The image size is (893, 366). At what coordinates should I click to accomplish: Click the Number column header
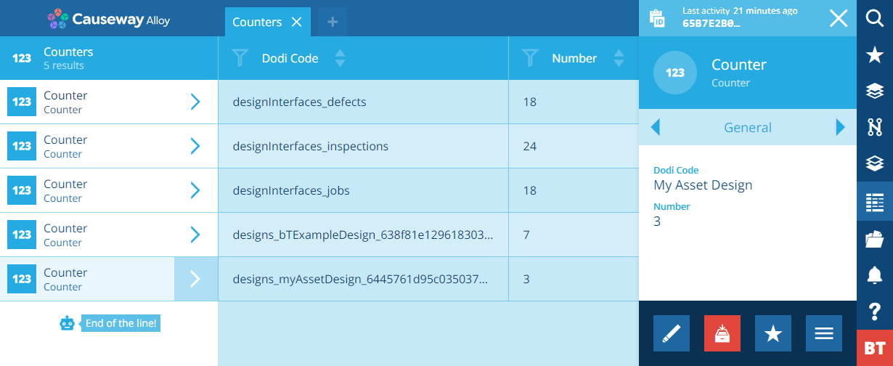(574, 58)
